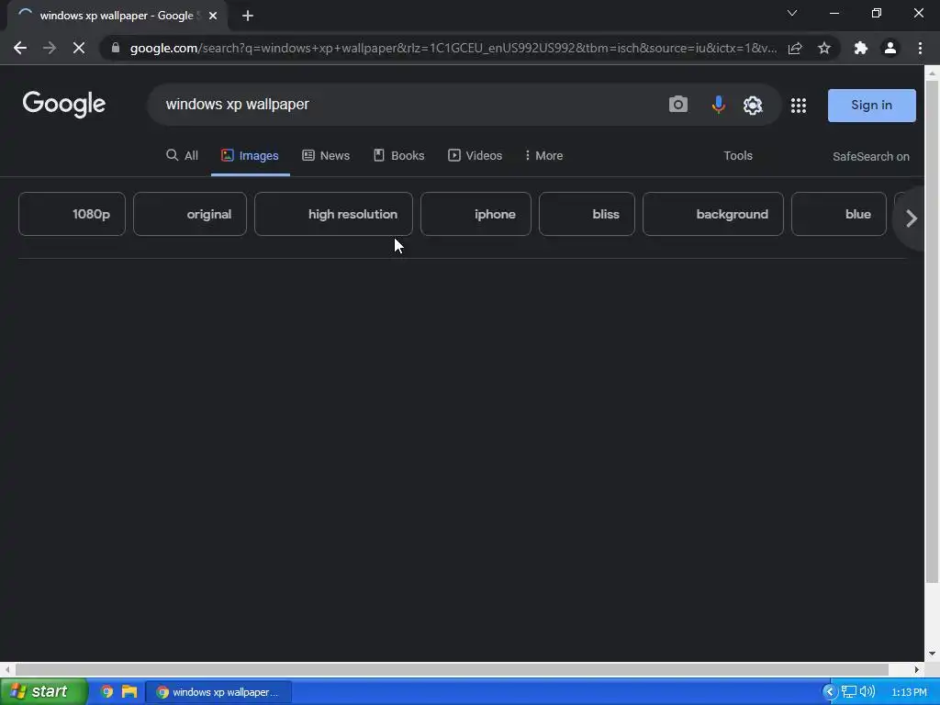Click the 1:13 PM taskbar clock

pyautogui.click(x=909, y=692)
